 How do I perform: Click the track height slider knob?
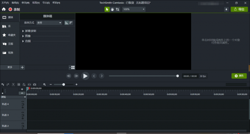3,93
